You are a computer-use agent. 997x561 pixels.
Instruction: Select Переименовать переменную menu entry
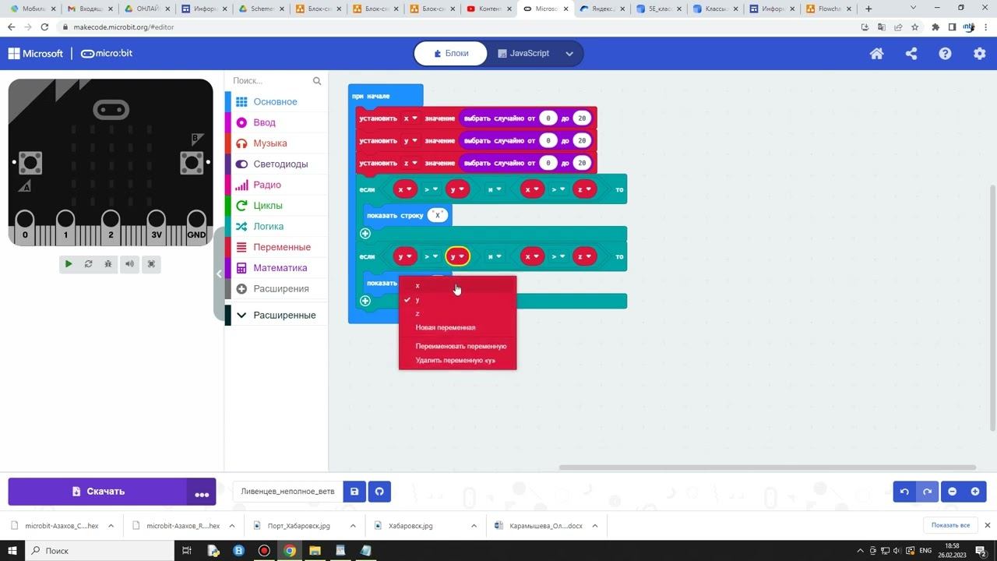(x=457, y=346)
